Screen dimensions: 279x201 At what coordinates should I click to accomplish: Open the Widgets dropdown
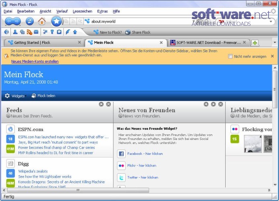(15, 96)
